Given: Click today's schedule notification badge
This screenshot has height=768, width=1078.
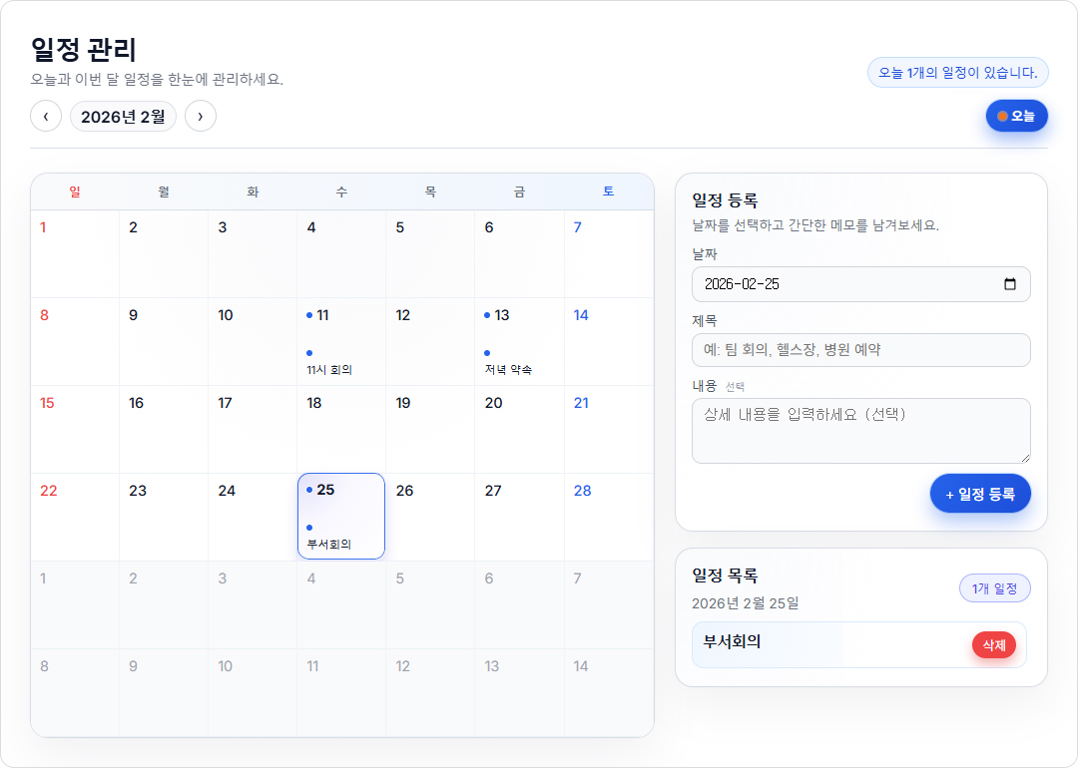Looking at the screenshot, I should tap(957, 73).
